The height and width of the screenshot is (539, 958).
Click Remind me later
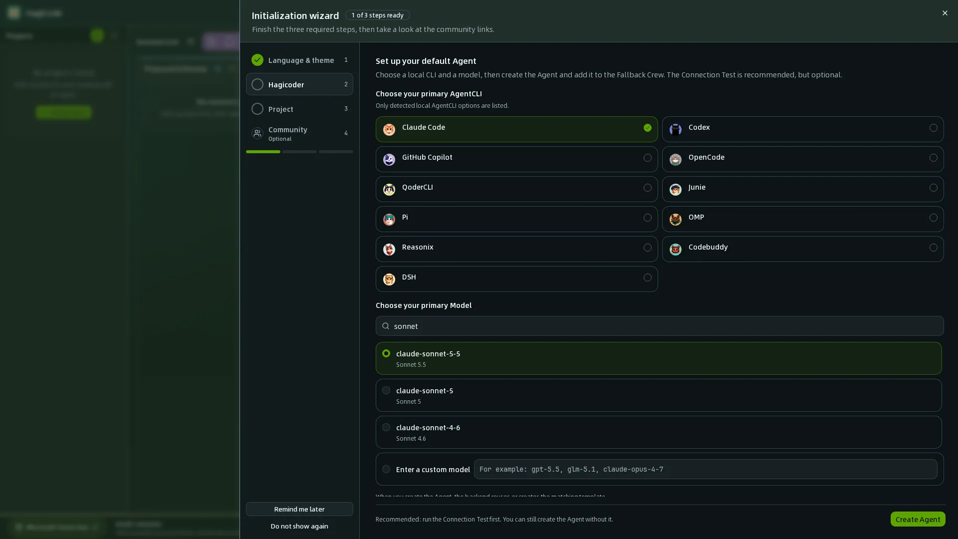pos(299,509)
